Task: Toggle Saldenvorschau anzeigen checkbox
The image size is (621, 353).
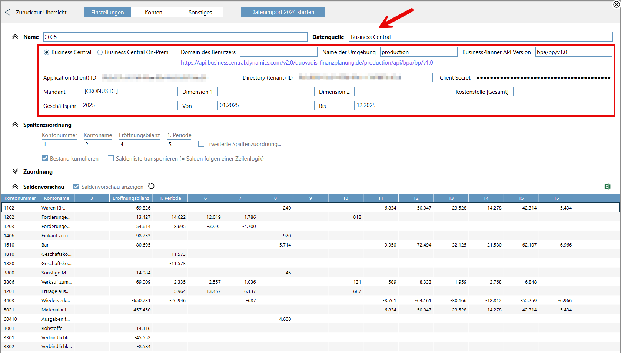Action: 76,187
